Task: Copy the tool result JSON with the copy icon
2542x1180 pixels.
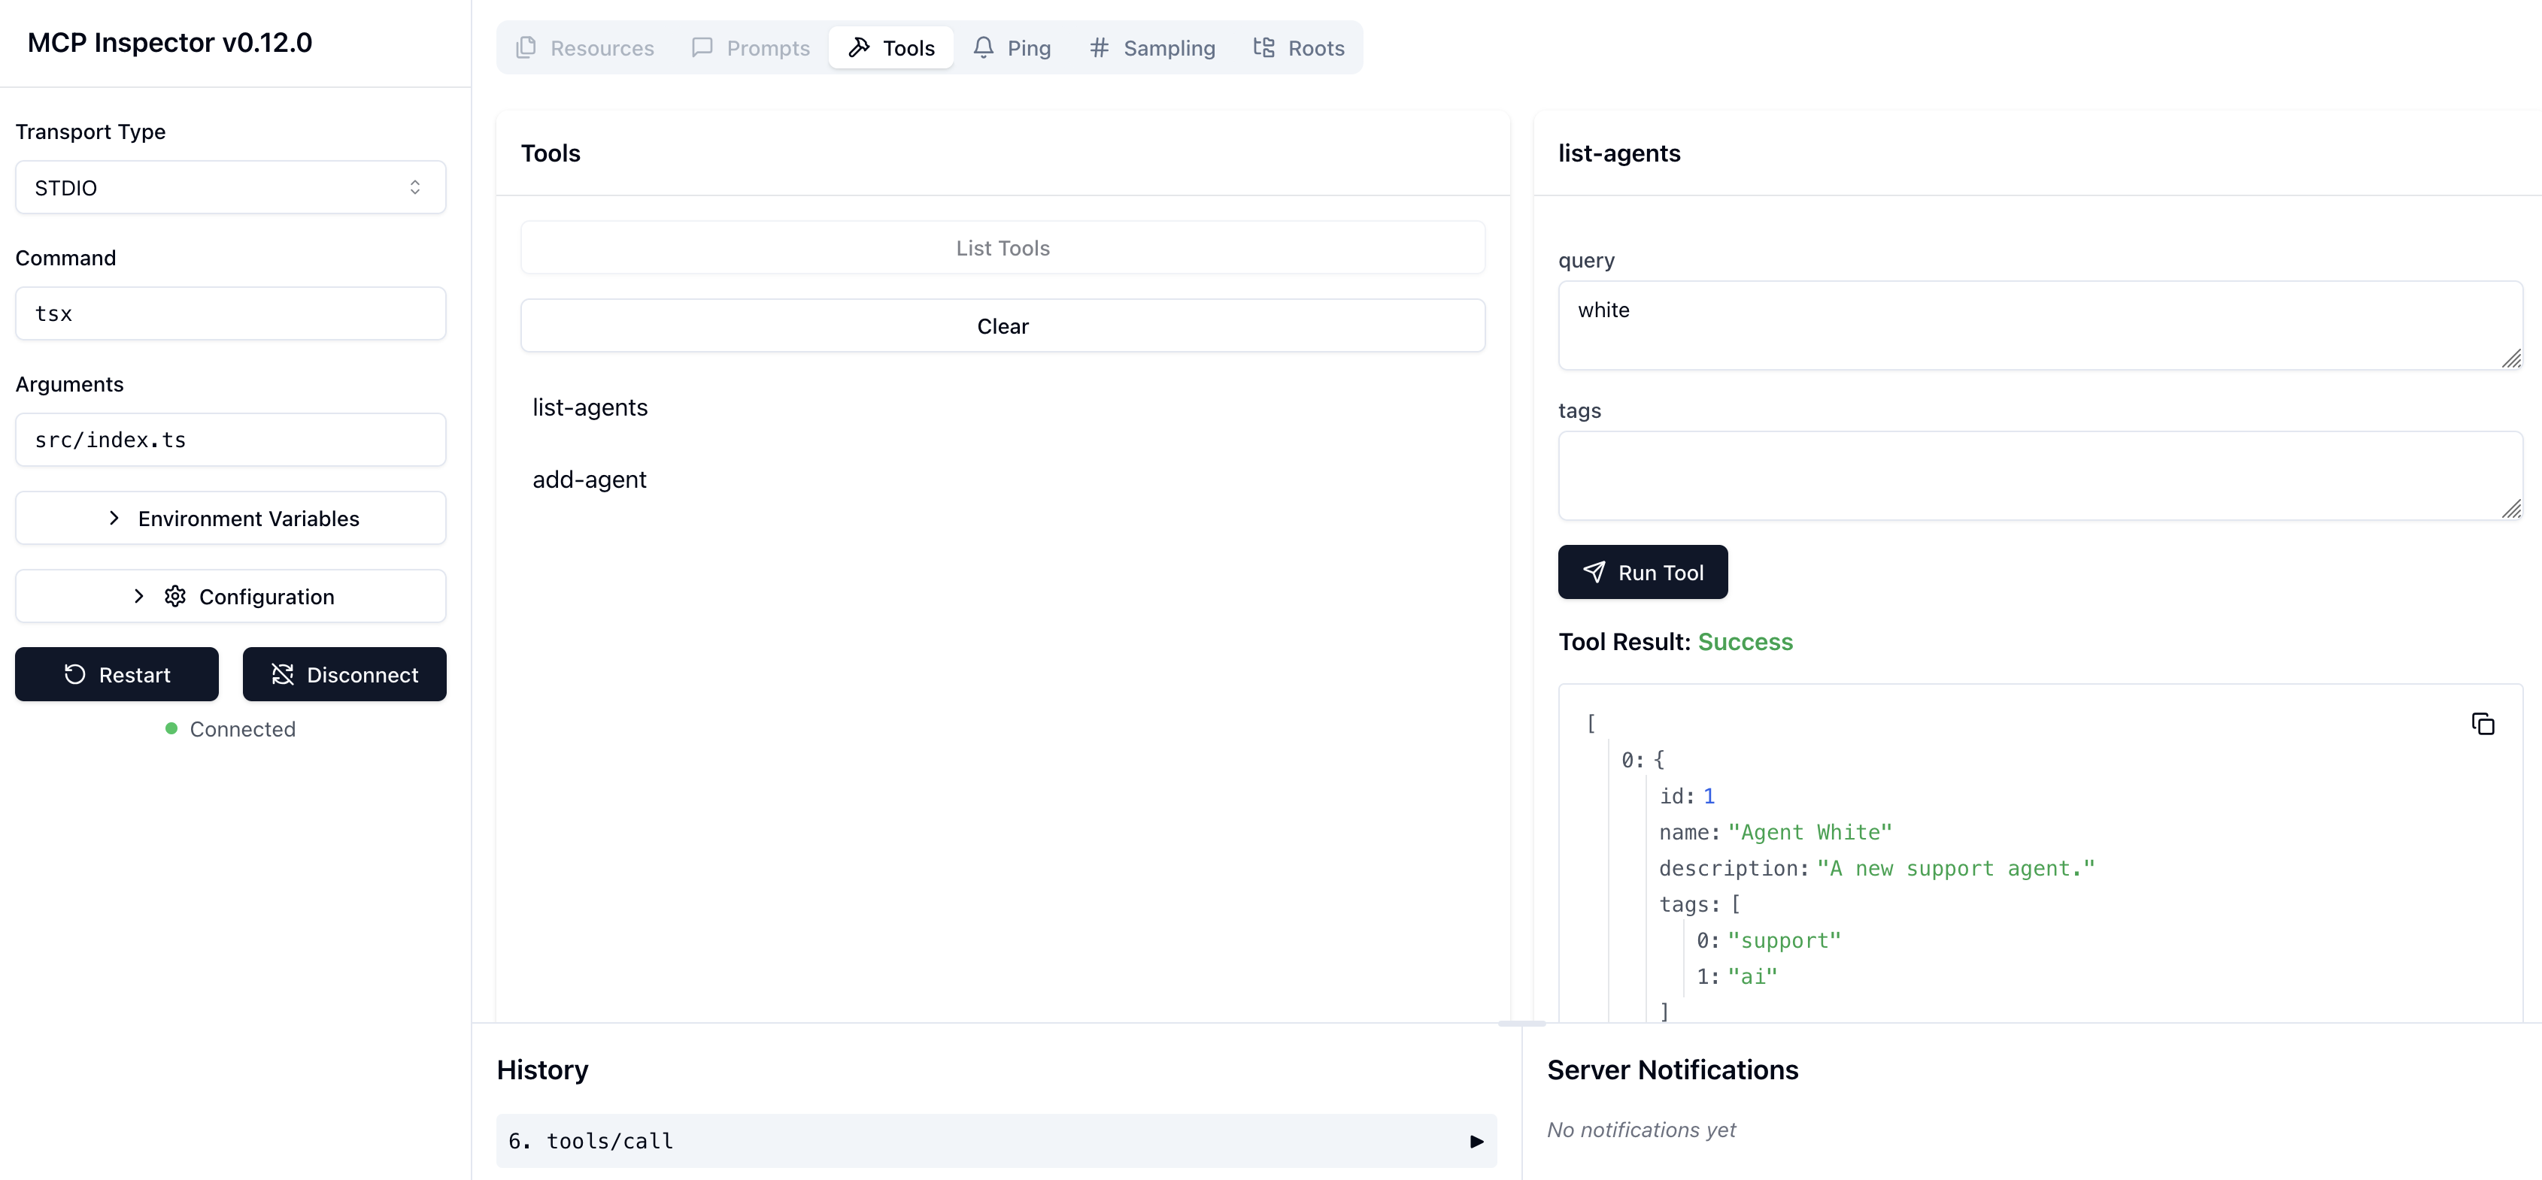Action: point(2483,724)
